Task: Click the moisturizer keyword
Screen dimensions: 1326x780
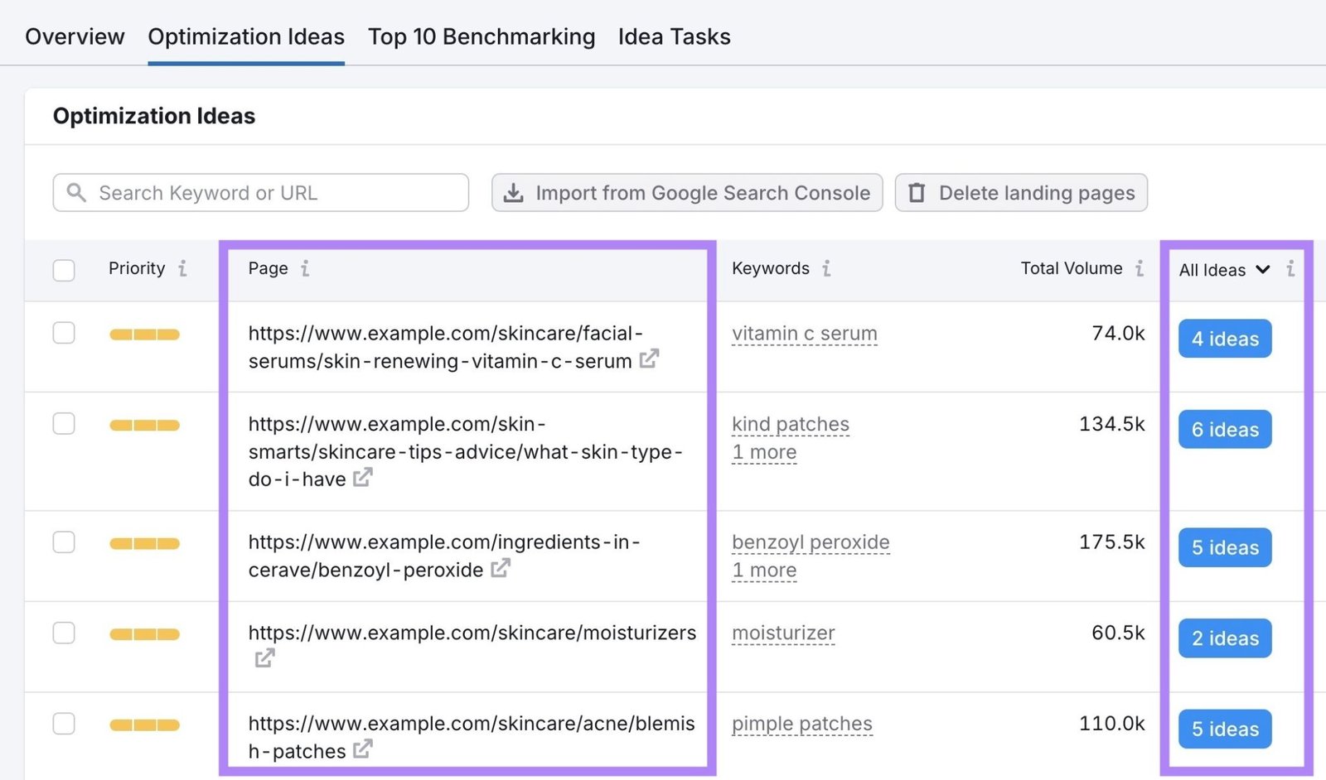Action: 783,633
